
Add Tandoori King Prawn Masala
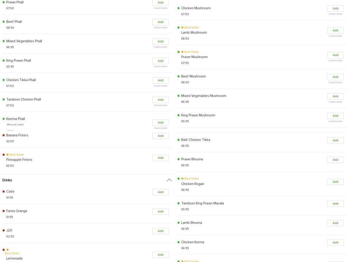[335, 203]
